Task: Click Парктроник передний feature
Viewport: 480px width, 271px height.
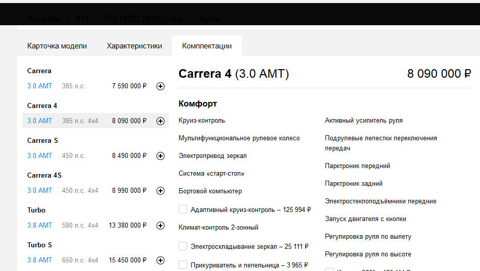Action: (x=357, y=166)
